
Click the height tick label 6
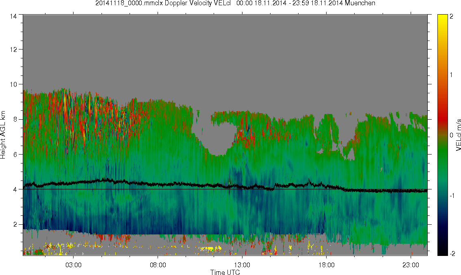tap(15, 155)
